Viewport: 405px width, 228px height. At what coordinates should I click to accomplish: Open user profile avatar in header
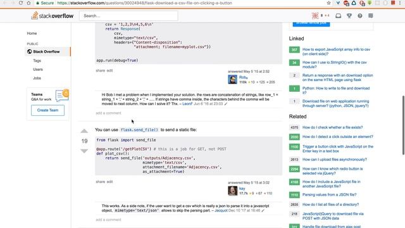(315, 16)
